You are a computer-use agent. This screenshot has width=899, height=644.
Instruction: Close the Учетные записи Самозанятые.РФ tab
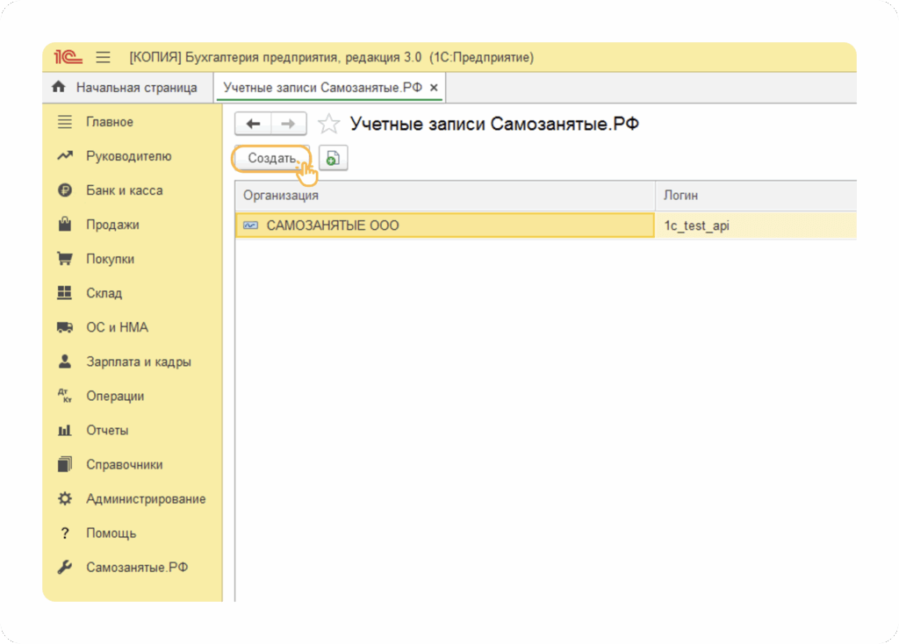(x=434, y=88)
